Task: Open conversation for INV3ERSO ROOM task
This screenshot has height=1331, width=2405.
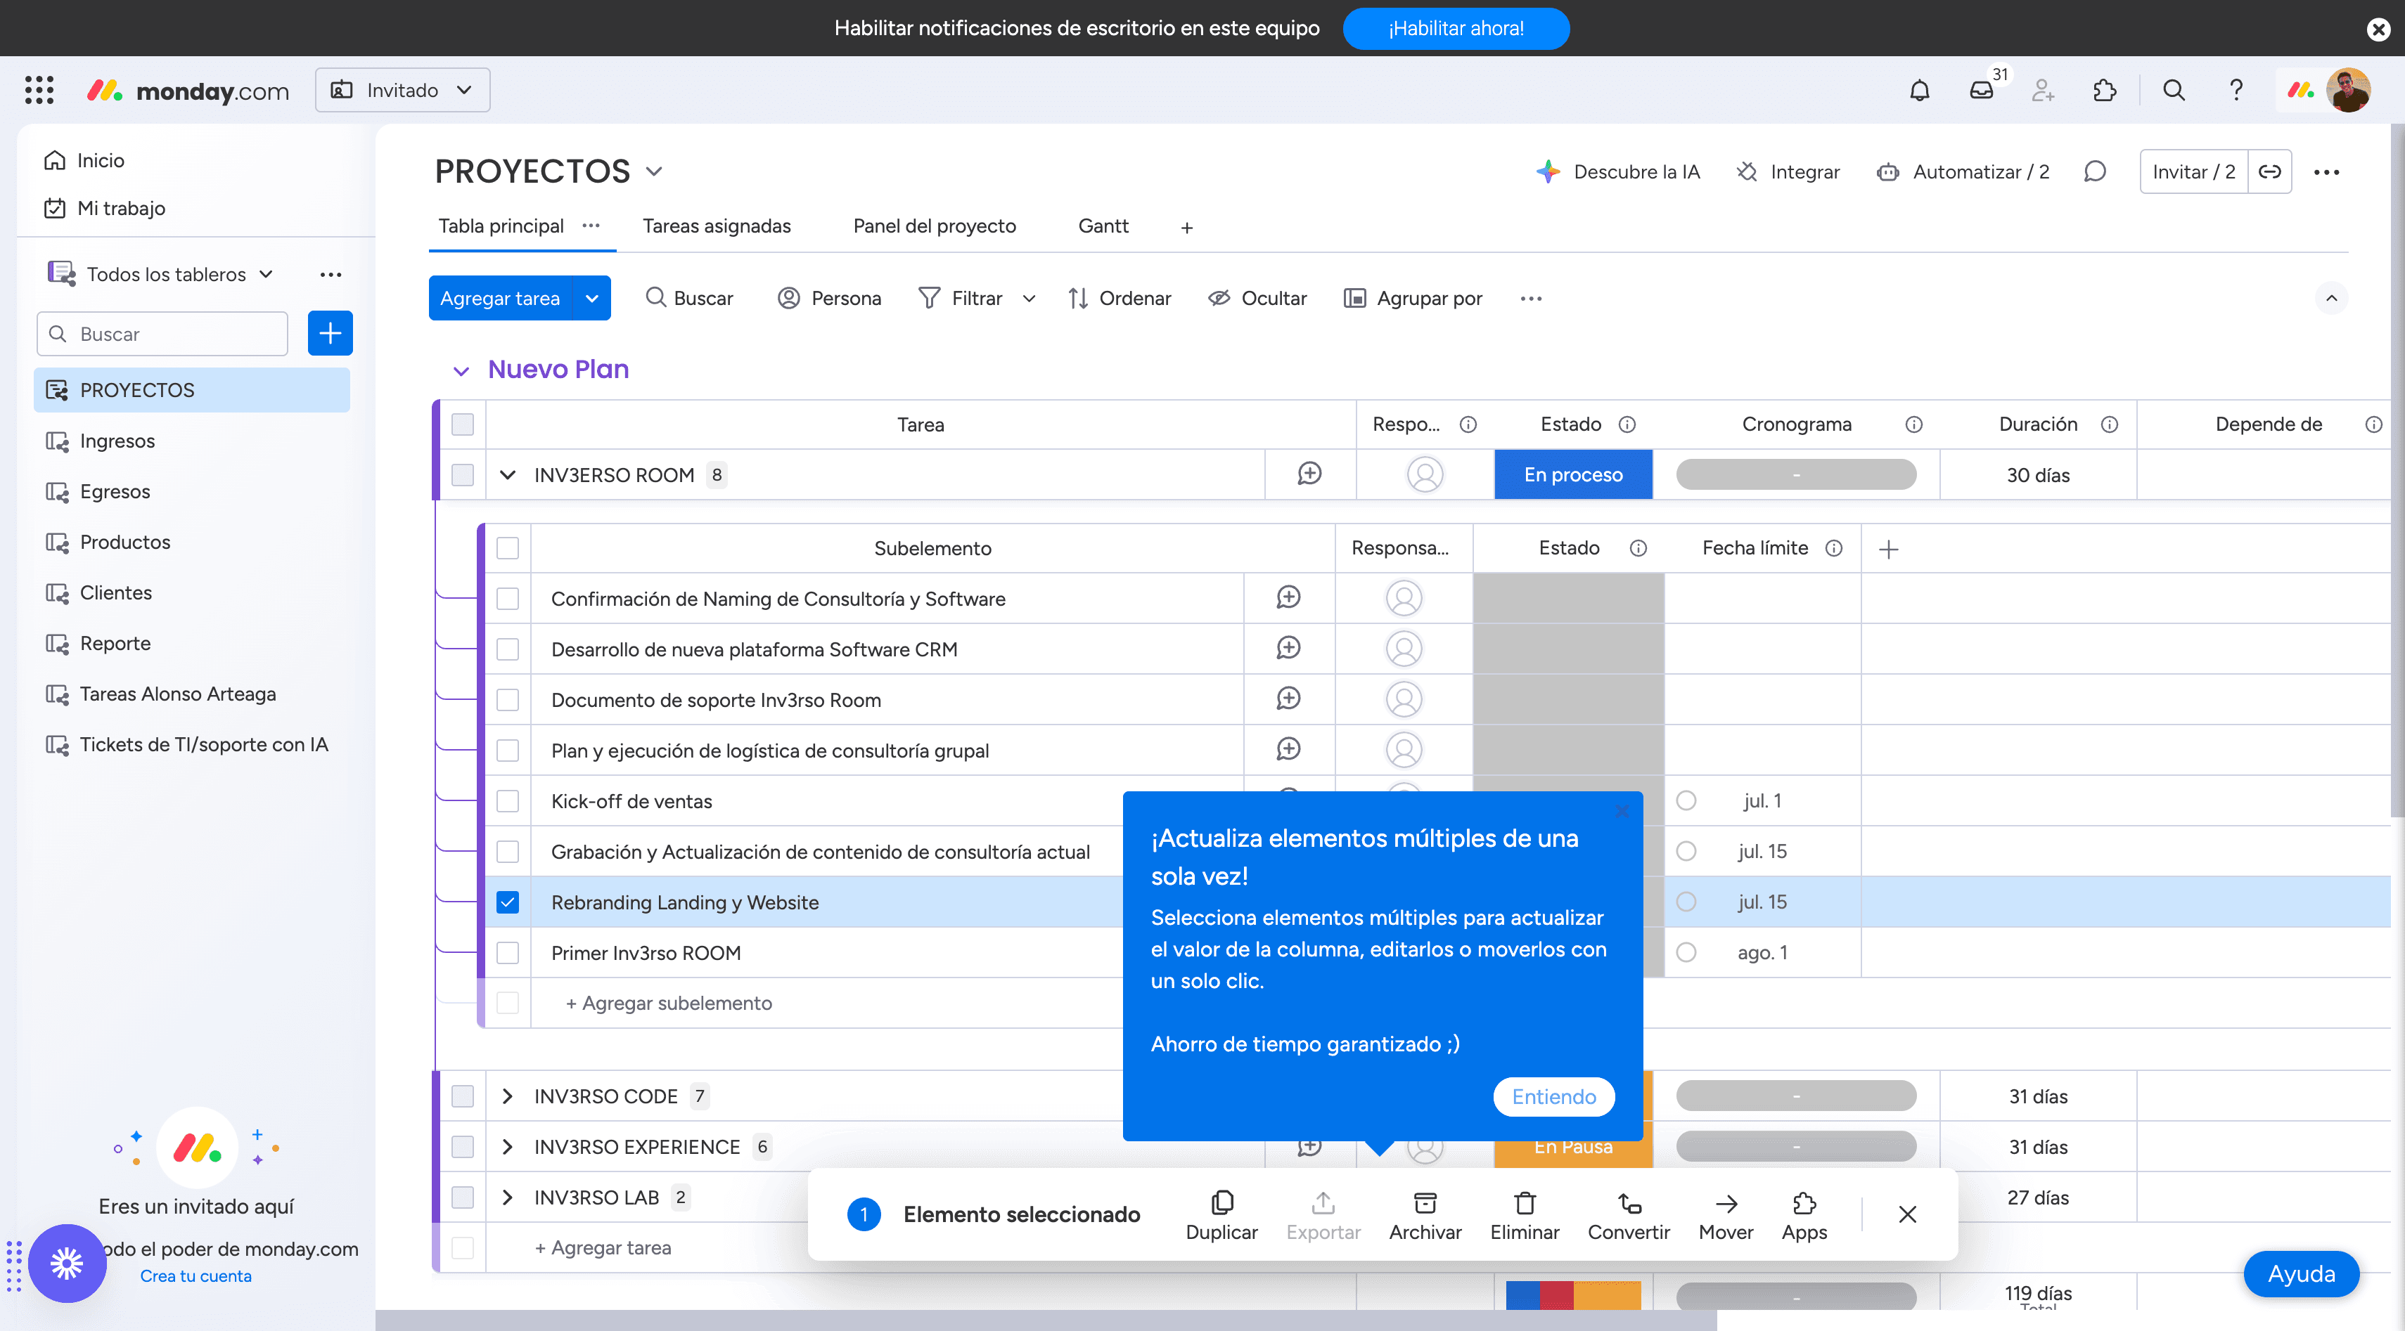Action: pos(1310,474)
